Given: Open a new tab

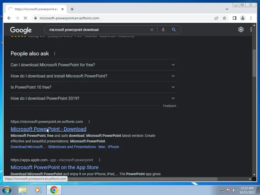Looking at the screenshot, I should [x=72, y=9].
